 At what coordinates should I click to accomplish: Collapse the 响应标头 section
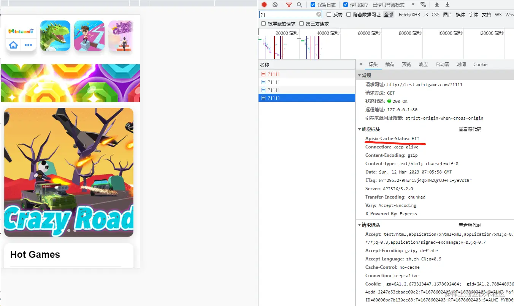pyautogui.click(x=360, y=129)
